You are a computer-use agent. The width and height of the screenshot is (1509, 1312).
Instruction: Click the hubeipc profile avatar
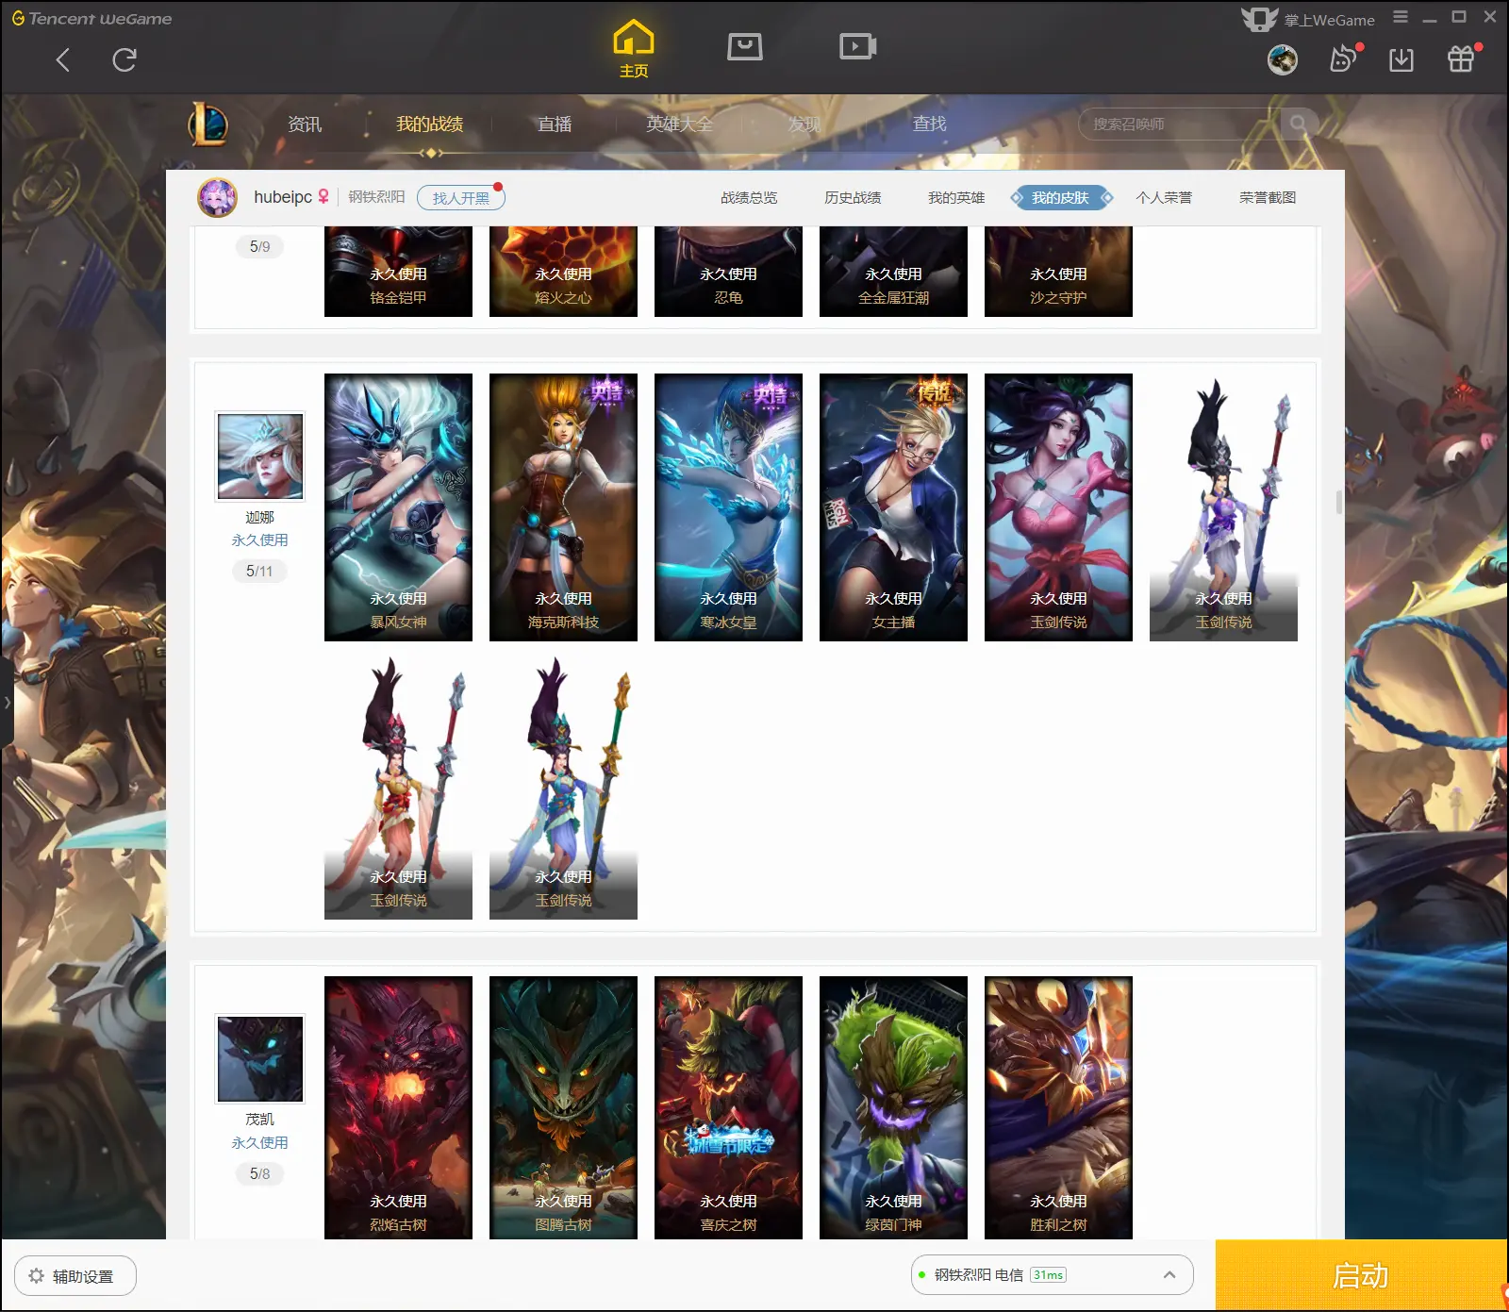coord(217,197)
